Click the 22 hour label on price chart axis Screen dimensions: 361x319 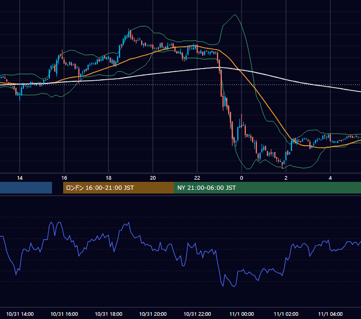click(x=197, y=178)
